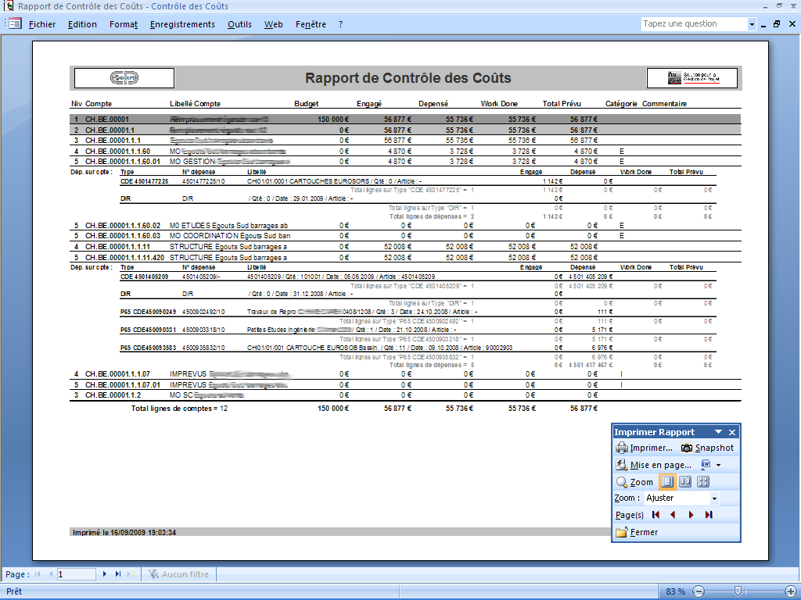Click the Aucun filtre indicator
This screenshot has height=600, width=801.
[179, 574]
